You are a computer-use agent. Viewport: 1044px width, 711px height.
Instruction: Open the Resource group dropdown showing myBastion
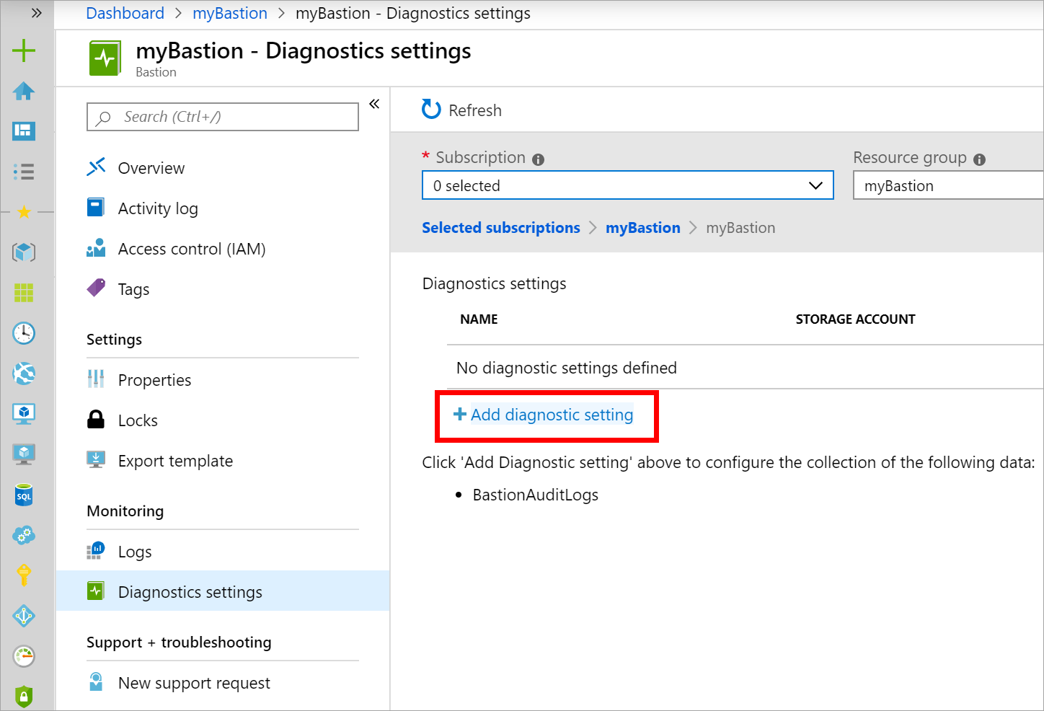coord(948,185)
